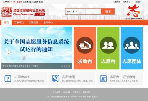
Task: Select the 首页 navigation tab
Action: pos(7,22)
